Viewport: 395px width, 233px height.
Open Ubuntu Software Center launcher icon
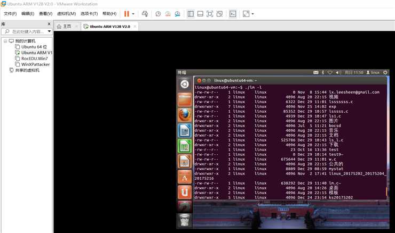click(x=185, y=177)
